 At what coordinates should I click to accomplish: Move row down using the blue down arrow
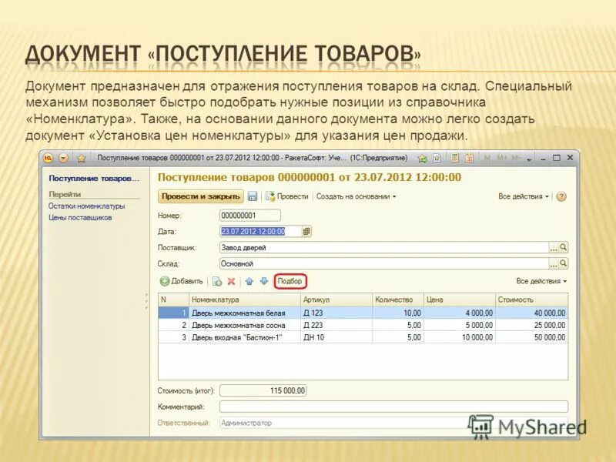[x=264, y=281]
